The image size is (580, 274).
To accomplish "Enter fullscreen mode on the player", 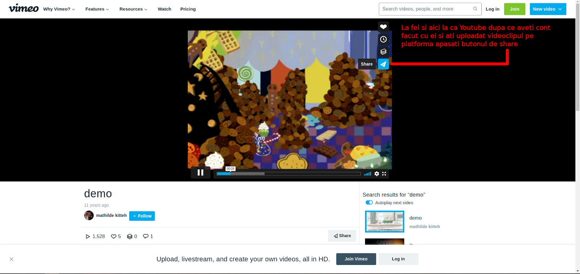I will (x=384, y=174).
